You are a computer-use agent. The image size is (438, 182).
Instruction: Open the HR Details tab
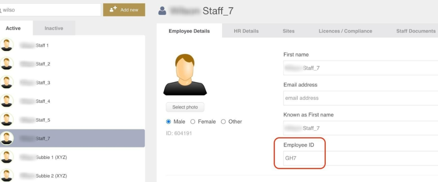[246, 31]
